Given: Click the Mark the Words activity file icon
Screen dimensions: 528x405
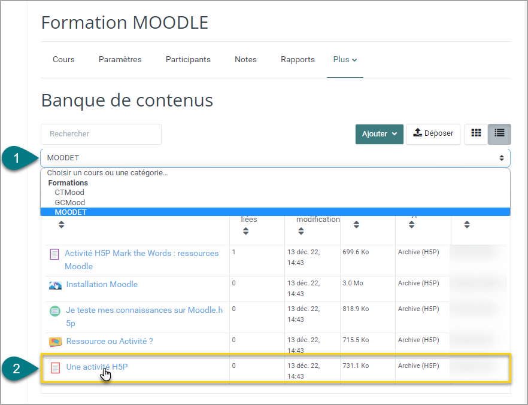Looking at the screenshot, I should pyautogui.click(x=54, y=254).
